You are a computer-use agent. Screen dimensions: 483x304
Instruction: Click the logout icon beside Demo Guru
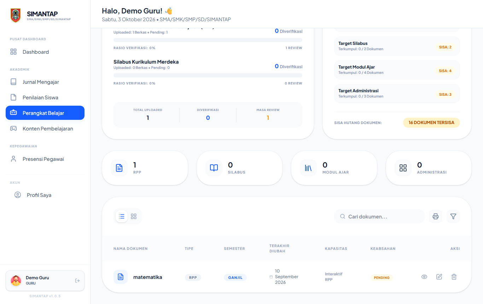[77, 281]
